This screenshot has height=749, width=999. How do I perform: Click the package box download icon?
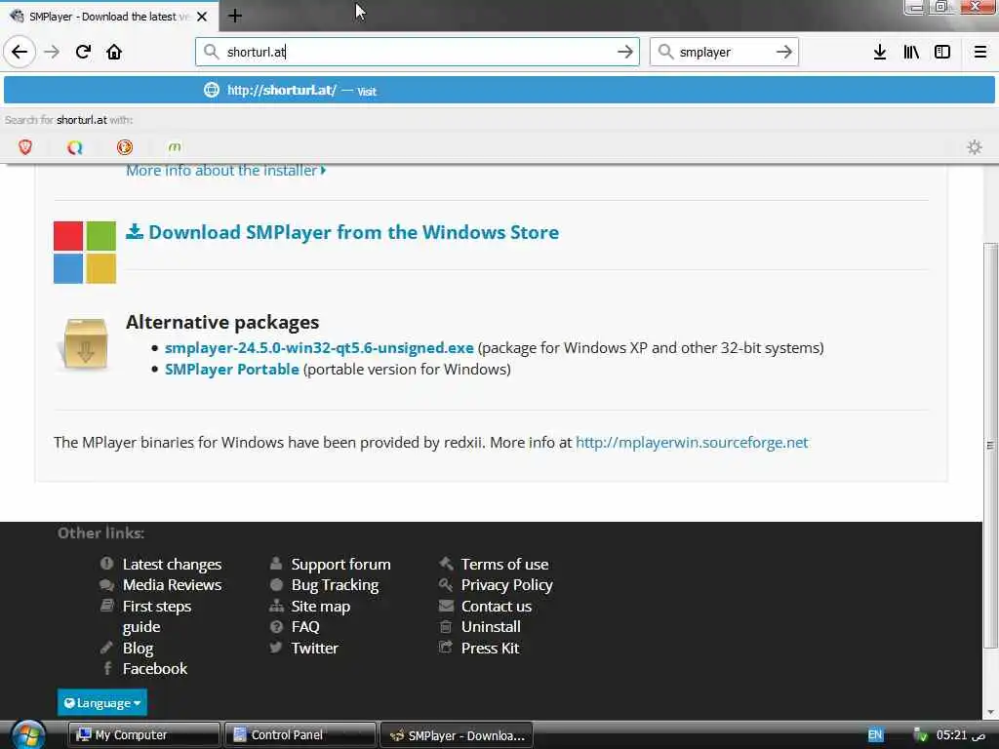(x=85, y=343)
